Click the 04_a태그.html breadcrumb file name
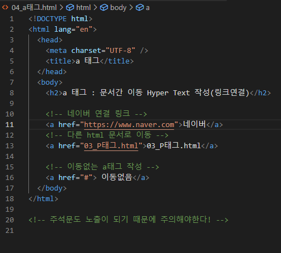The width and height of the screenshot is (281, 253). [34, 8]
